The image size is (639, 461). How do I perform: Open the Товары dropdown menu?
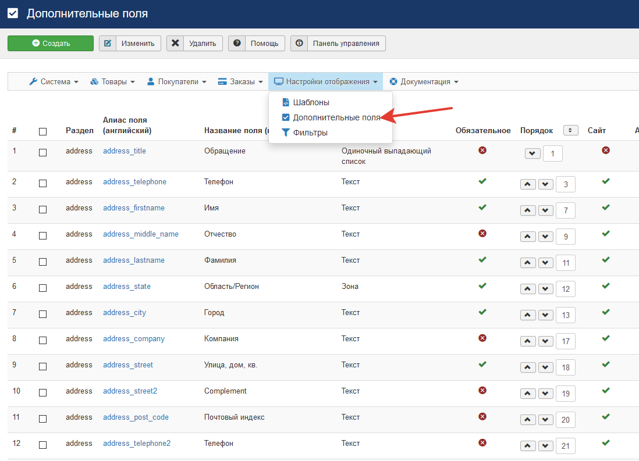click(113, 82)
